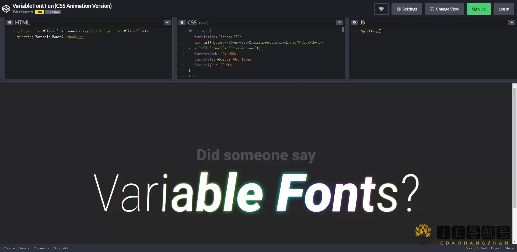The image size is (517, 252).
Task: Click the font-style: oblique line in CSS
Action: coord(223,59)
